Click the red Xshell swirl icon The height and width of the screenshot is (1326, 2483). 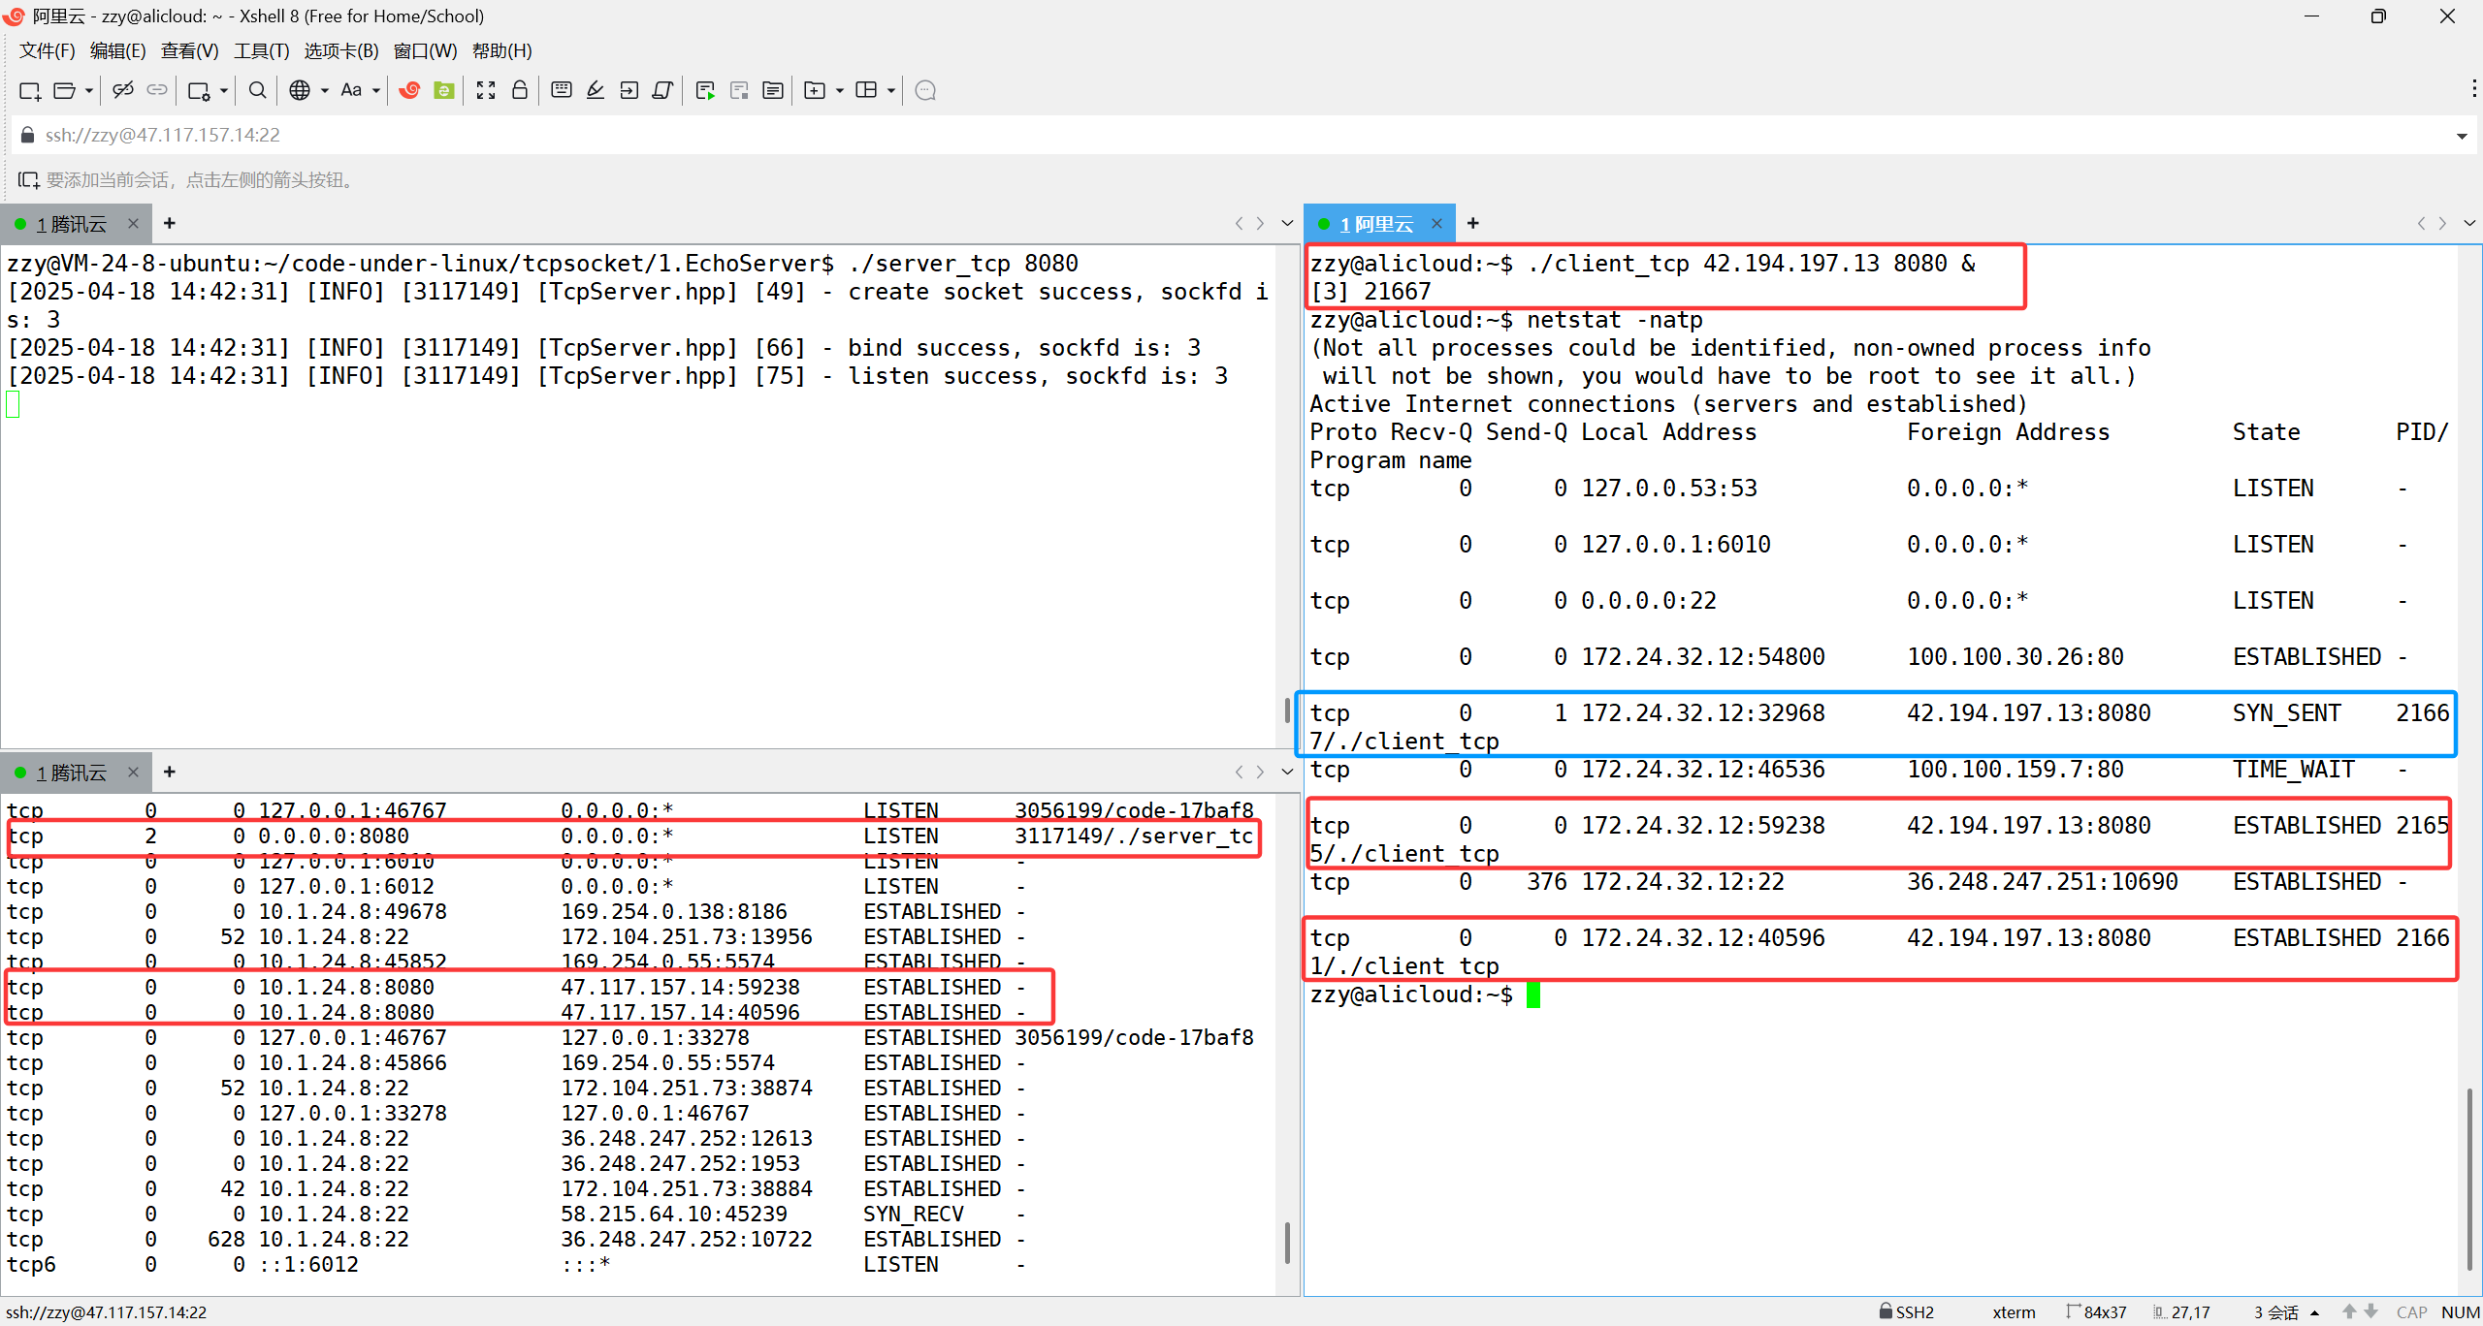coord(409,90)
